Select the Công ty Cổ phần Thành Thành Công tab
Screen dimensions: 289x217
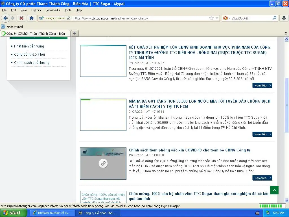35,33
